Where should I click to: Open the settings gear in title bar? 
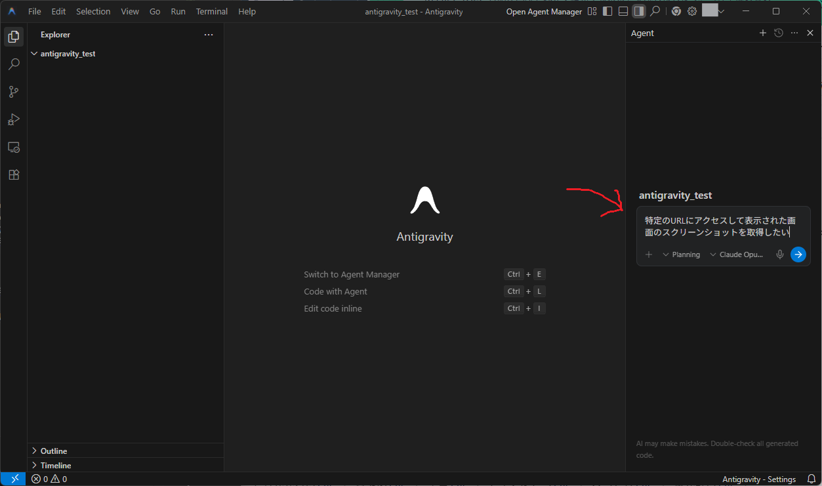click(691, 11)
